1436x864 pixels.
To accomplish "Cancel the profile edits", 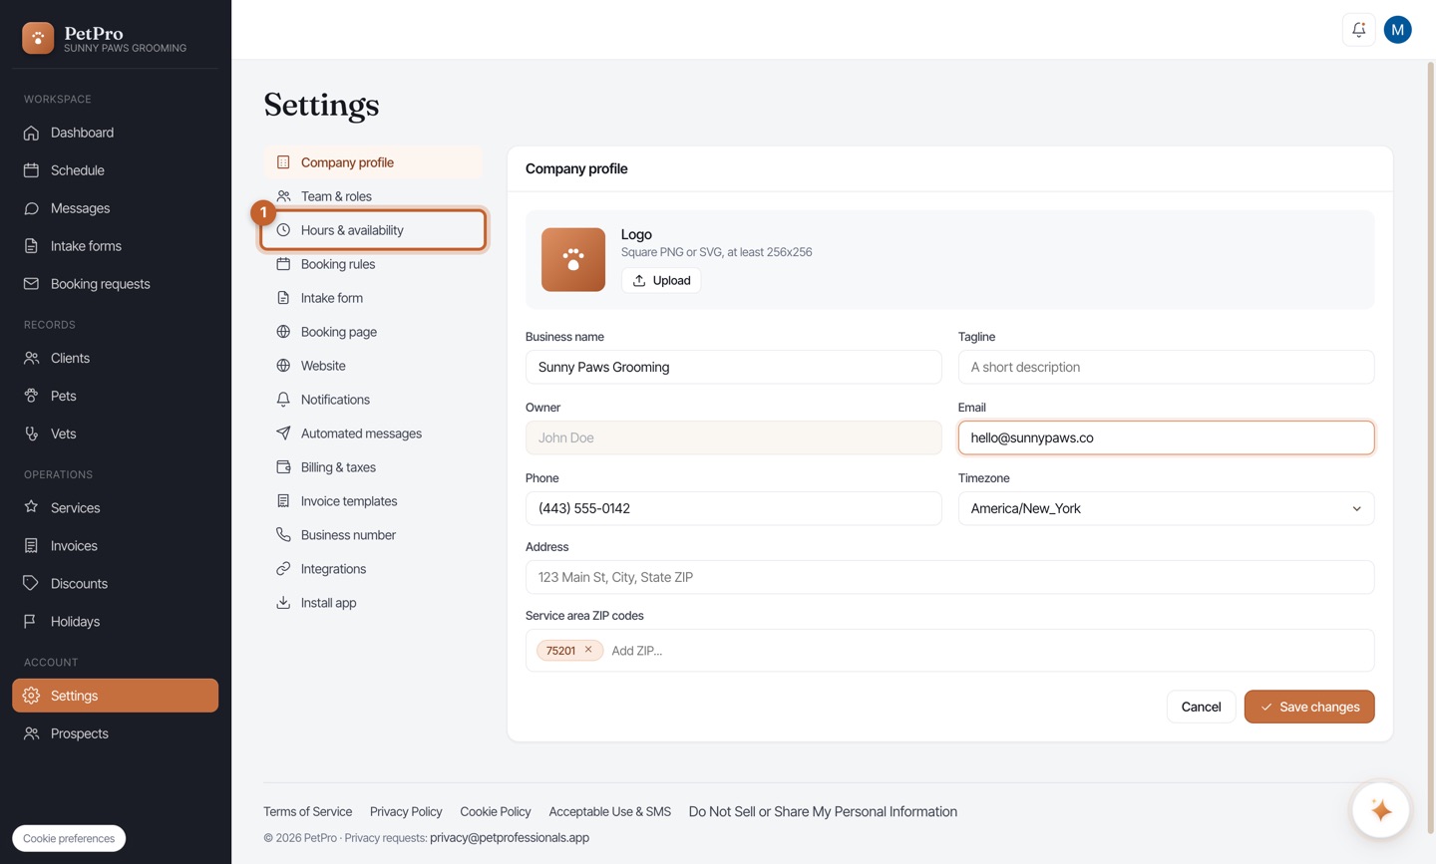I will (1201, 707).
